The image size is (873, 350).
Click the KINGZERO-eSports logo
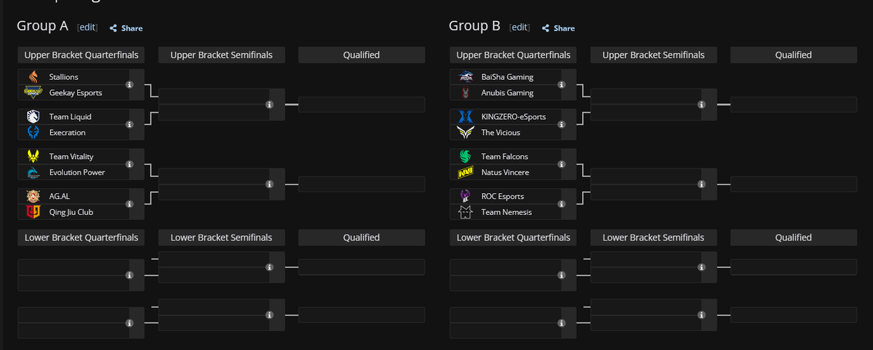click(x=466, y=117)
